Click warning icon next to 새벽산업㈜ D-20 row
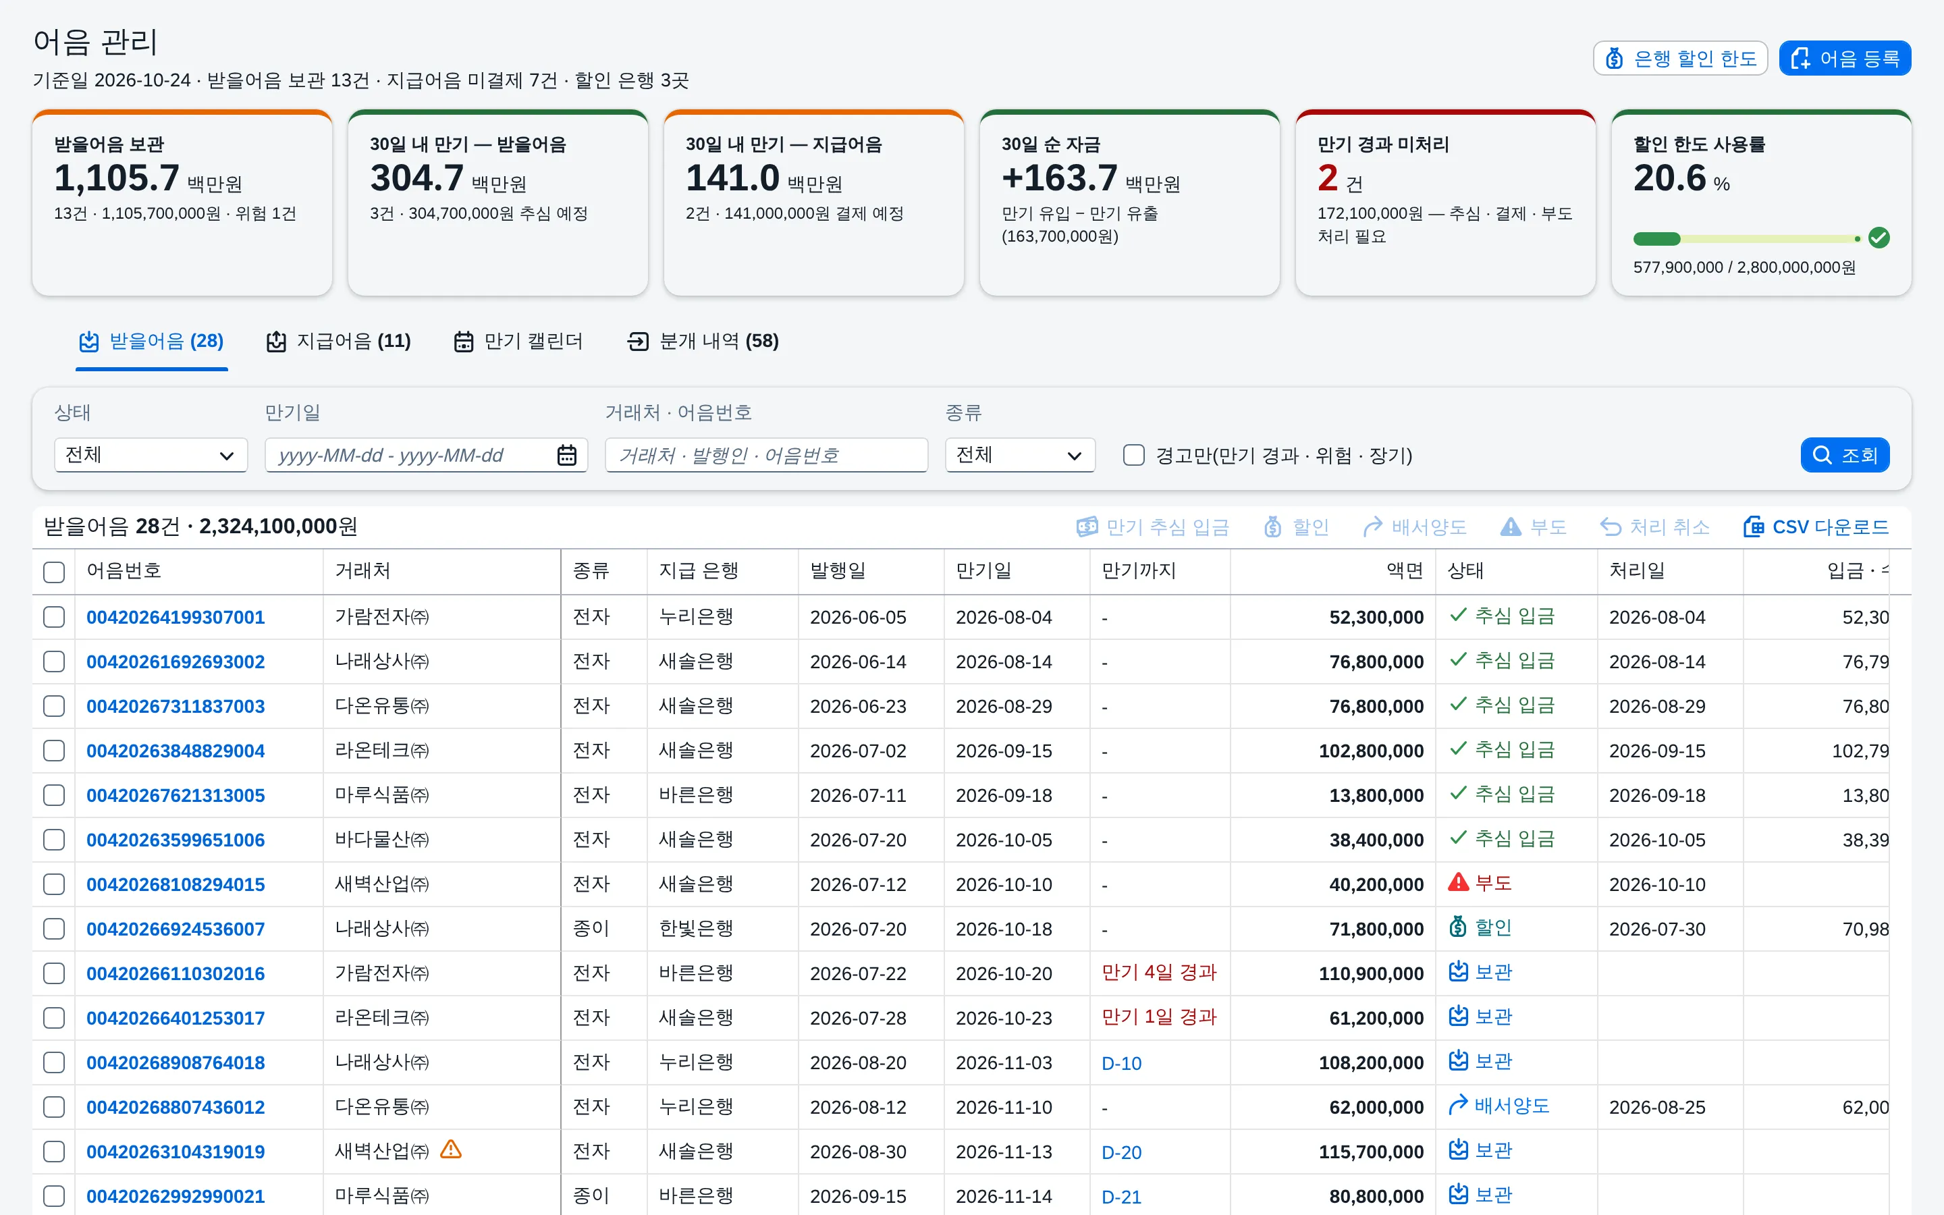 (451, 1150)
